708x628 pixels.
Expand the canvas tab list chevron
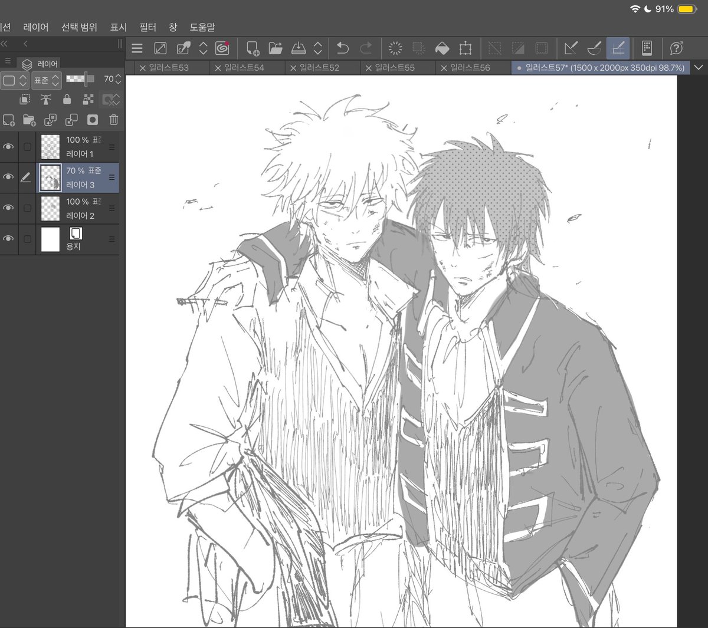(700, 68)
